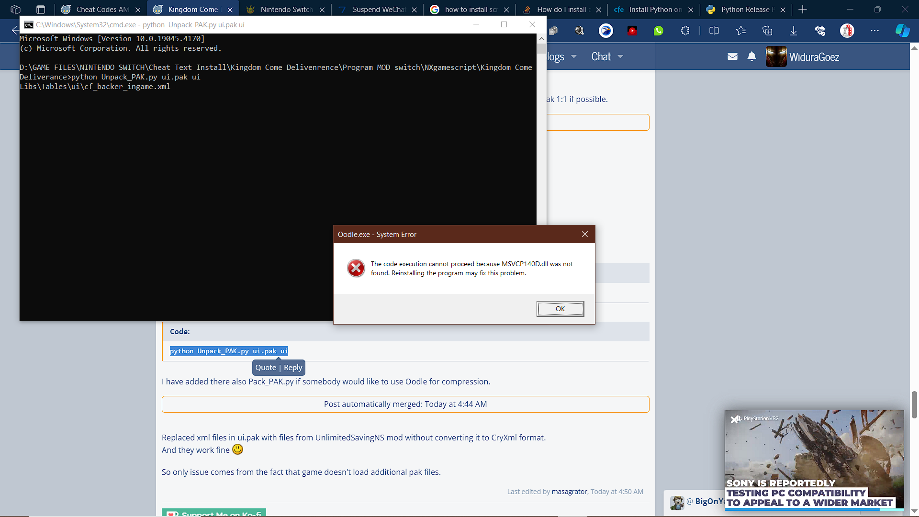This screenshot has width=919, height=517.
Task: Click the highlighted python Unpack_PAK.py code text
Action: 229,351
